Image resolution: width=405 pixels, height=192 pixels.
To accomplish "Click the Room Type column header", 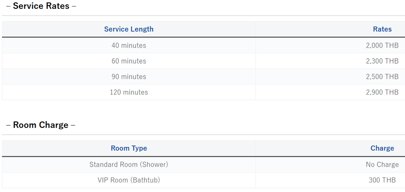I will point(129,148).
